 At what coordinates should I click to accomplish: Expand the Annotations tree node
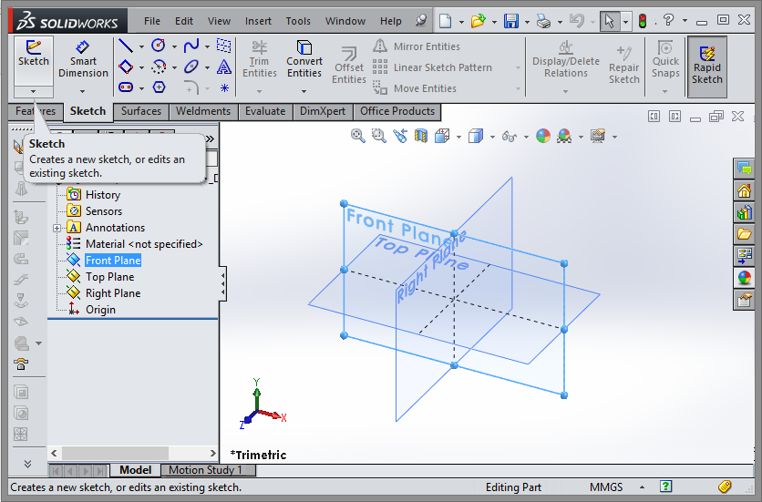pyautogui.click(x=57, y=228)
